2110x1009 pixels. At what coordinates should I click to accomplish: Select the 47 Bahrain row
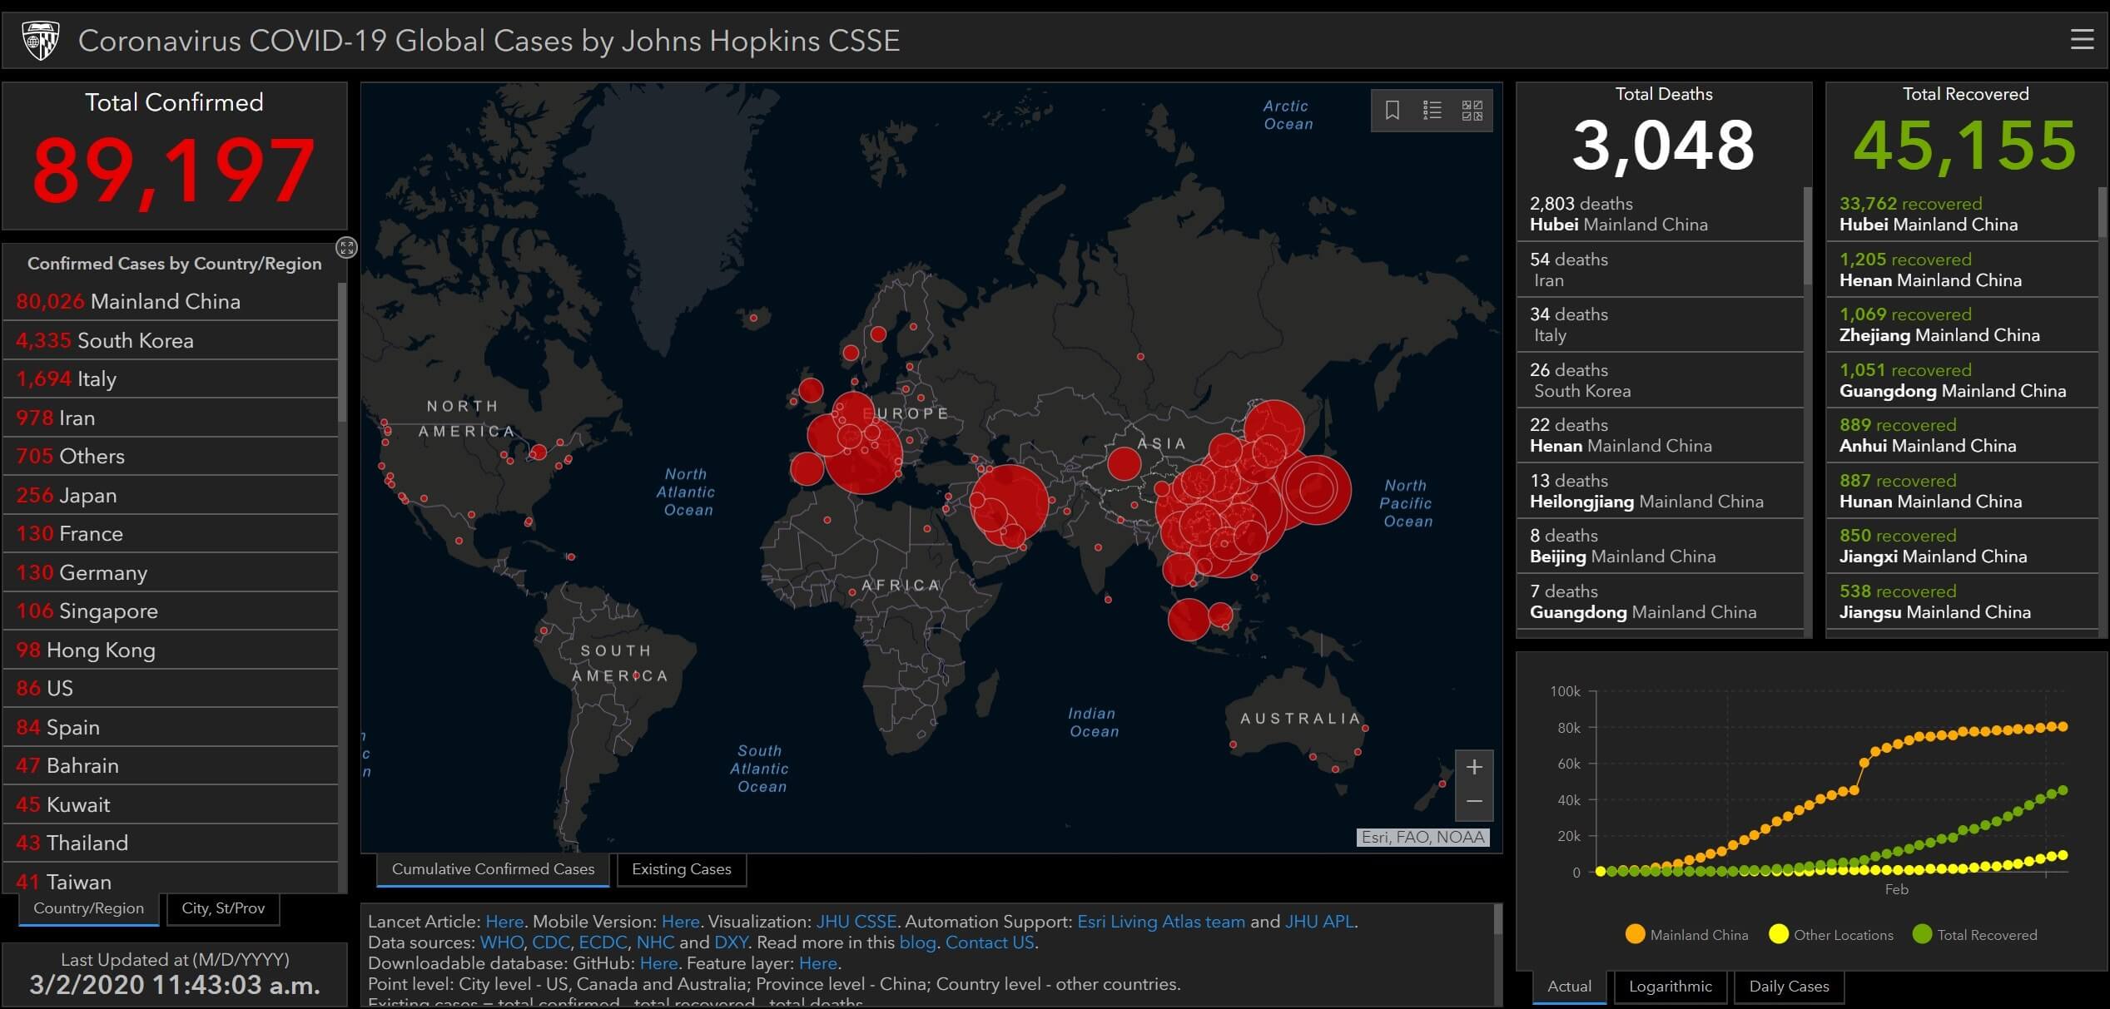click(x=171, y=765)
